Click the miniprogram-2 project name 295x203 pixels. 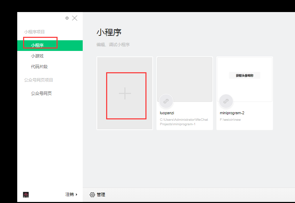(232, 113)
